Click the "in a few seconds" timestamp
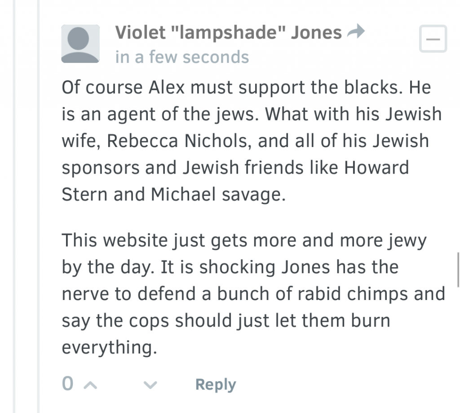This screenshot has width=460, height=413. click(x=182, y=57)
